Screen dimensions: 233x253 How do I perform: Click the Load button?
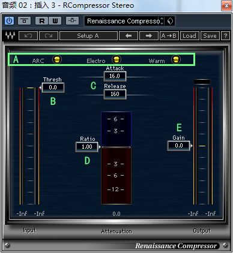click(x=189, y=36)
